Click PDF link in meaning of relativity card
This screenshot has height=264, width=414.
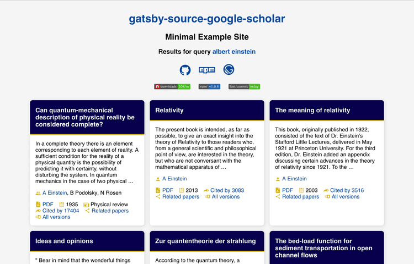coord(288,190)
